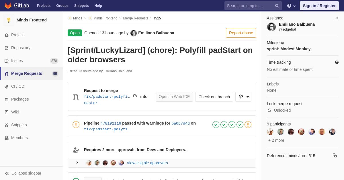
Task: Collapse the right sidebar with double chevron
Action: click(x=337, y=18)
